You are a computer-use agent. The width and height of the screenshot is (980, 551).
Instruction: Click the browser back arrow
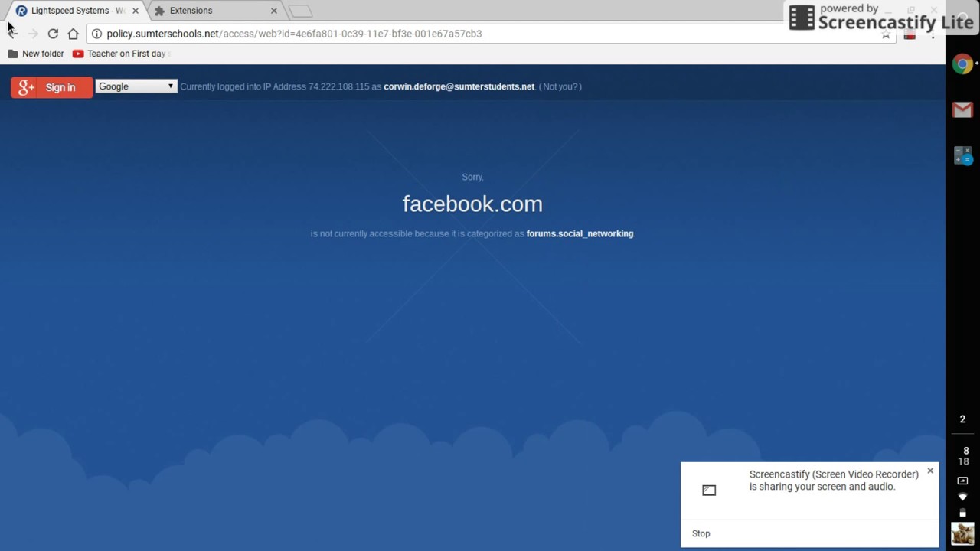point(12,34)
